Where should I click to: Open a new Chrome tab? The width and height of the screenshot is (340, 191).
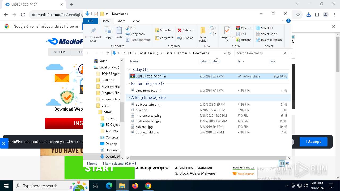coord(72,5)
